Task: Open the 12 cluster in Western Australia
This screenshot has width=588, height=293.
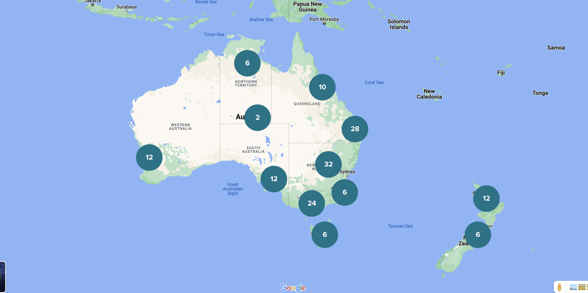Action: coord(149,157)
